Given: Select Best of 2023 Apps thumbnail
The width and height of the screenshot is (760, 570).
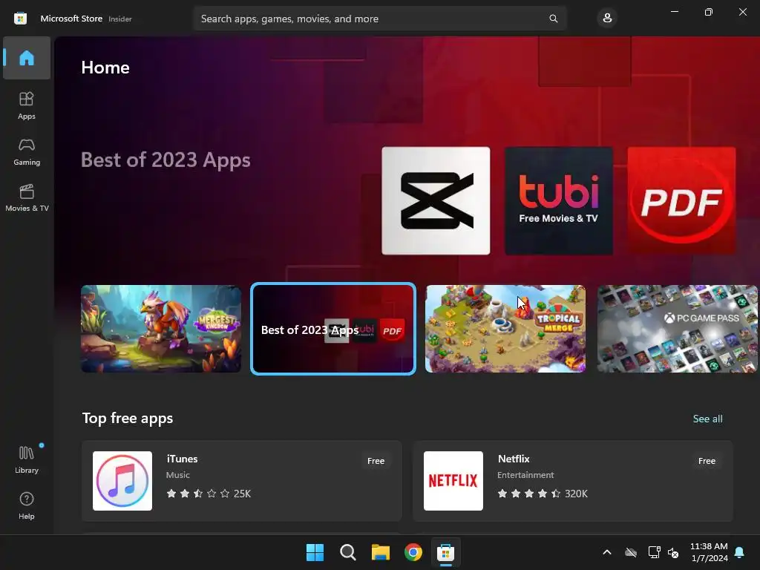Looking at the screenshot, I should 333,329.
